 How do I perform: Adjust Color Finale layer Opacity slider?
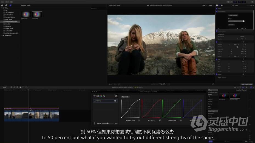point(108,123)
